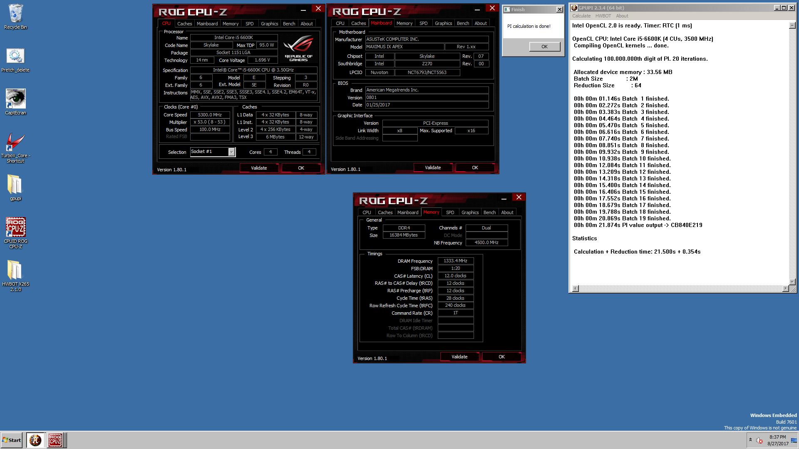
Task: Click the clock showing 8:37 PM
Action: (777, 437)
